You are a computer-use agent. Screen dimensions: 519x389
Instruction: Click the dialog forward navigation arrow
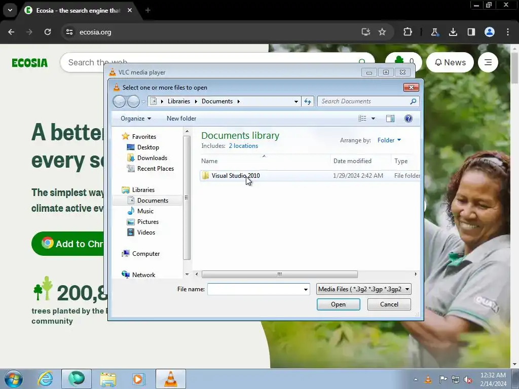coord(133,101)
